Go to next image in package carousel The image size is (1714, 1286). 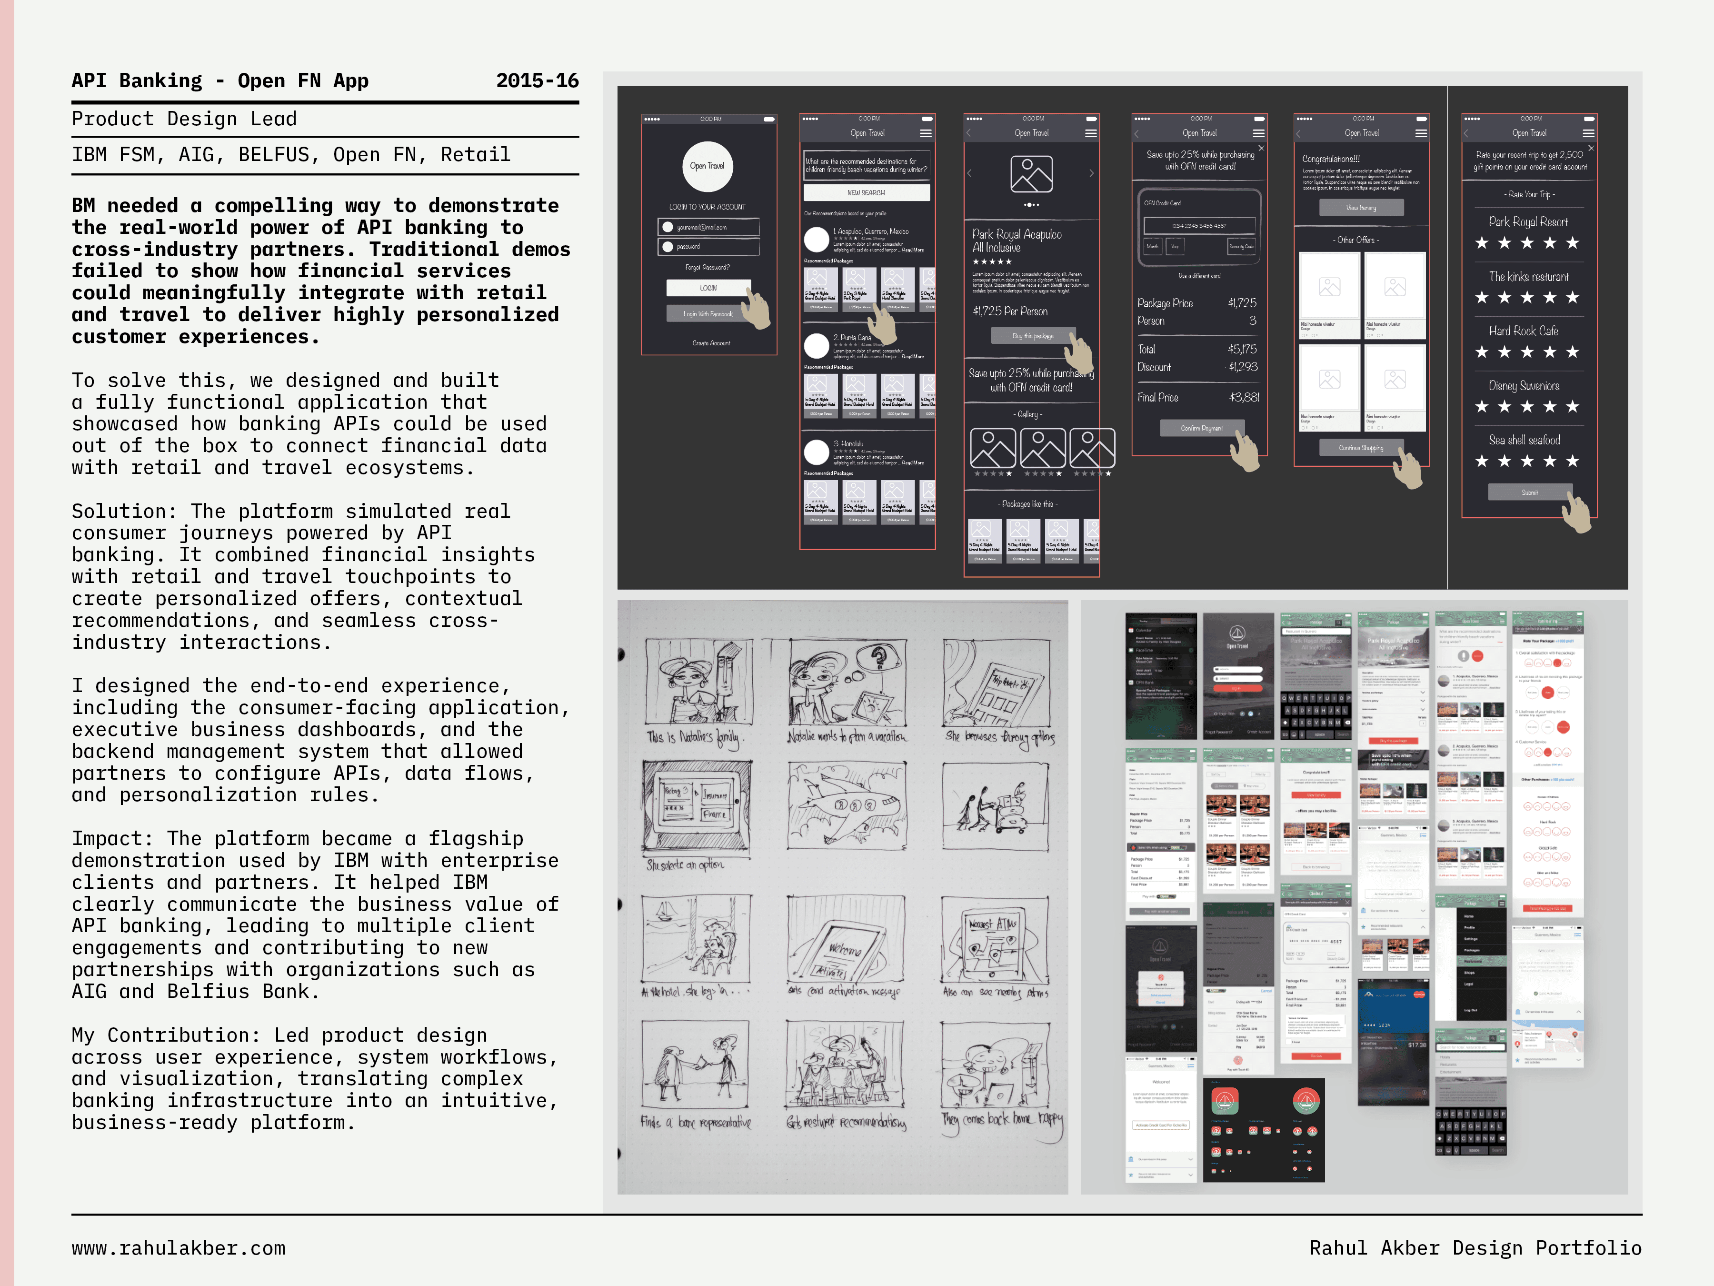click(x=1091, y=173)
